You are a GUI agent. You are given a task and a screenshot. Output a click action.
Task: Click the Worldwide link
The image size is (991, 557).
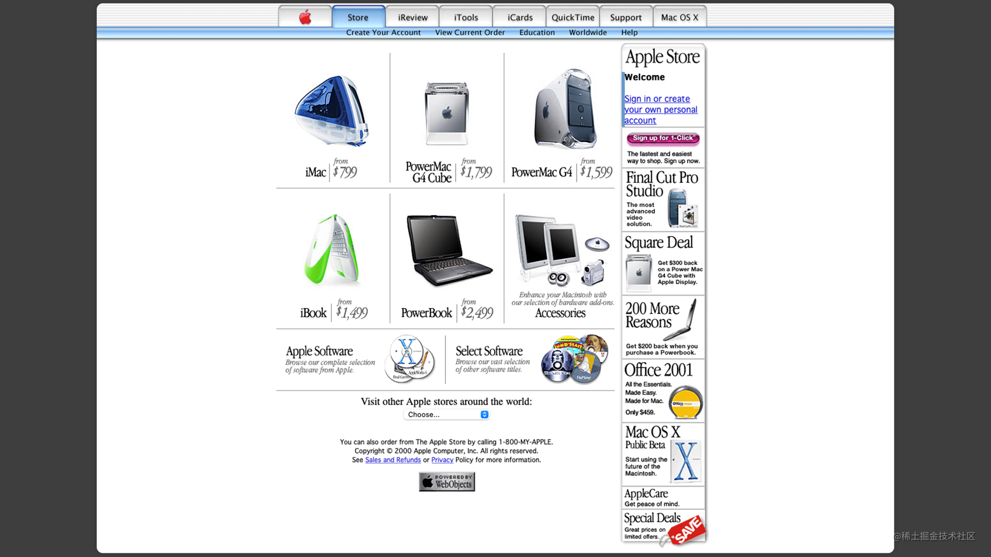588,32
